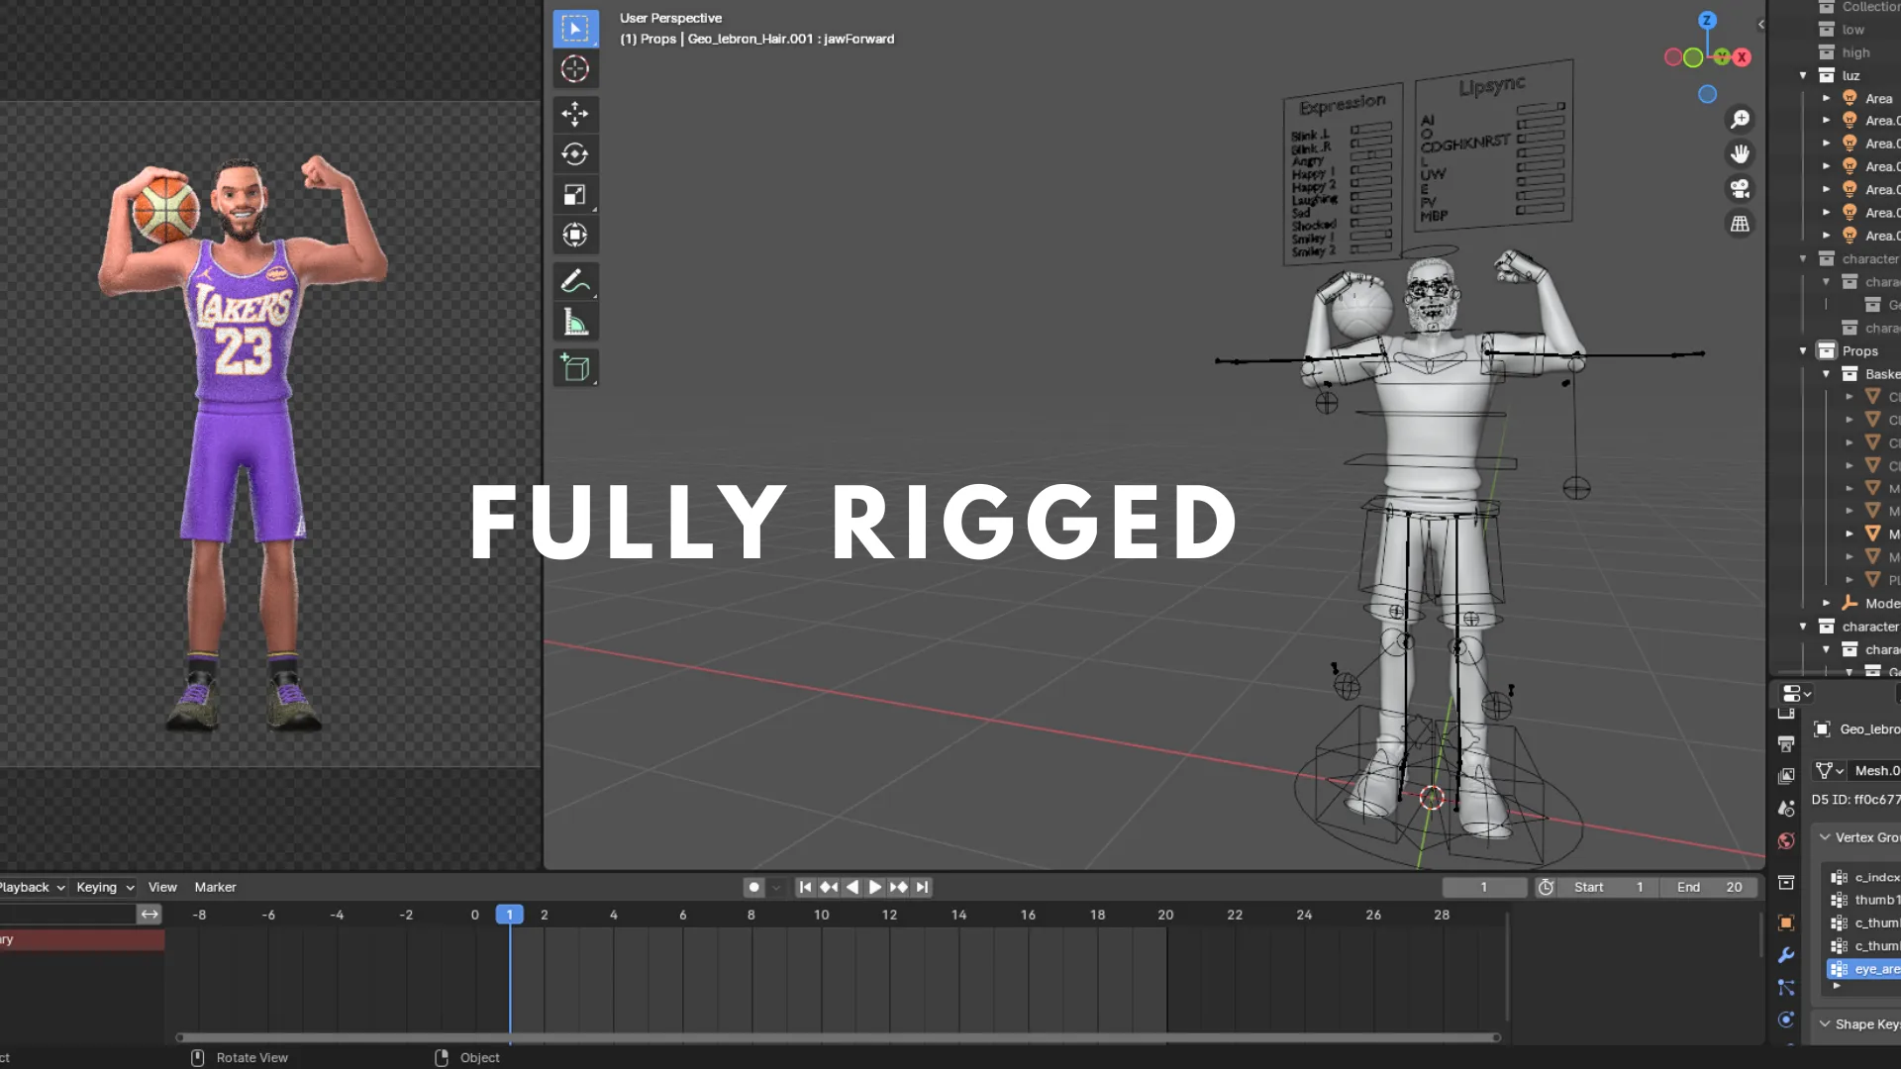The image size is (1901, 1069).
Task: Click the frame 1 playhead marker
Action: pyautogui.click(x=509, y=916)
